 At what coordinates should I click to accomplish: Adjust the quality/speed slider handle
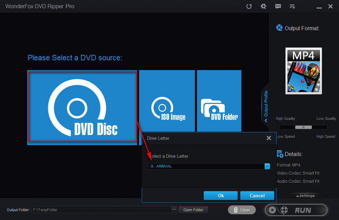click(304, 127)
